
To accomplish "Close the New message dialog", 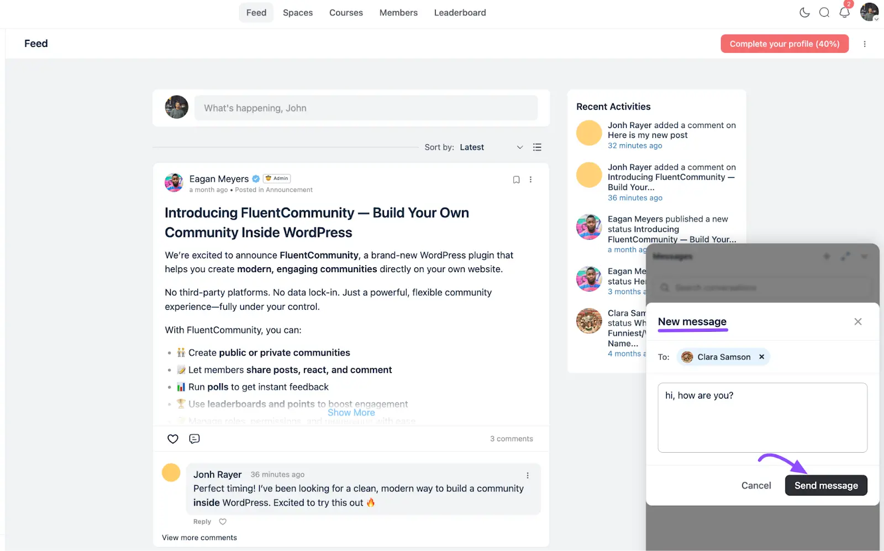I will pos(857,322).
